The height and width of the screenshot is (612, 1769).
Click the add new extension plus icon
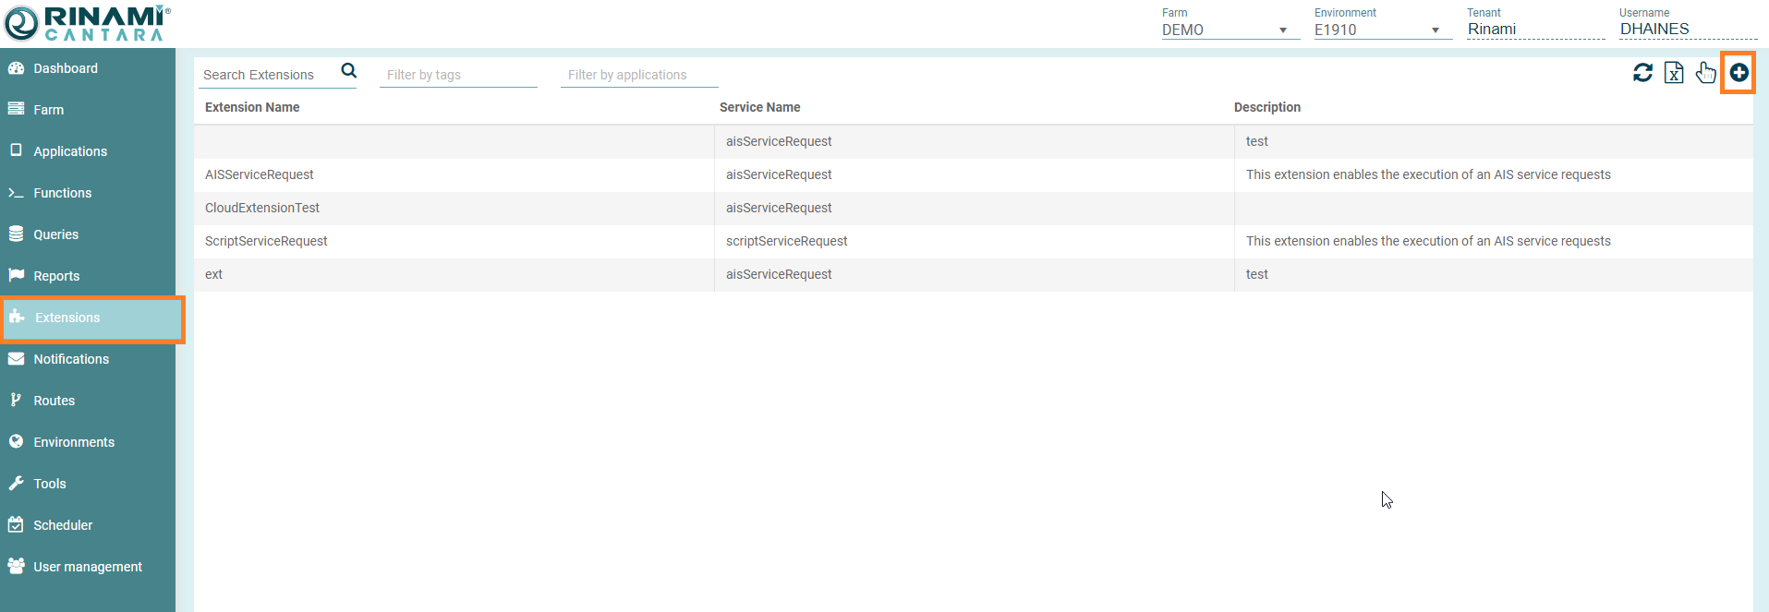click(x=1739, y=73)
